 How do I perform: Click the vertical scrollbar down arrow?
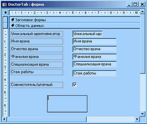pos(142,114)
